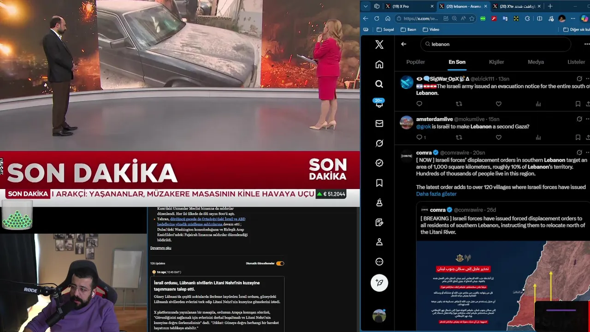Open Grok icon in X sidebar
The width and height of the screenshot is (590, 332).
point(379,143)
